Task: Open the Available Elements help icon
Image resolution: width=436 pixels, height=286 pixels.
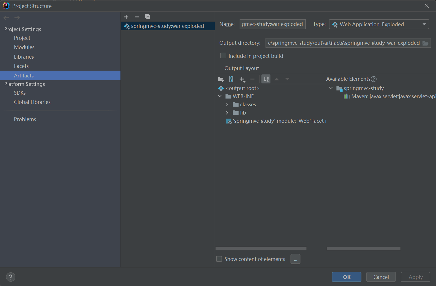Action: (374, 79)
